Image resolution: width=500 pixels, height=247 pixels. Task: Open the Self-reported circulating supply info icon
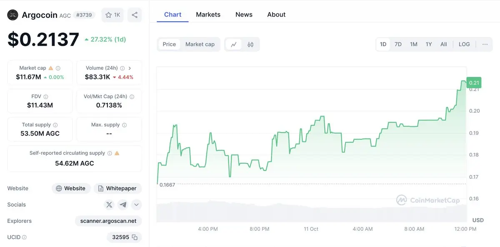pyautogui.click(x=110, y=153)
